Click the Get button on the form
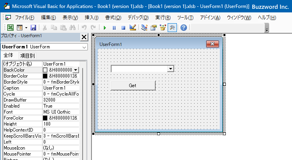292x160 pixels. (x=133, y=85)
